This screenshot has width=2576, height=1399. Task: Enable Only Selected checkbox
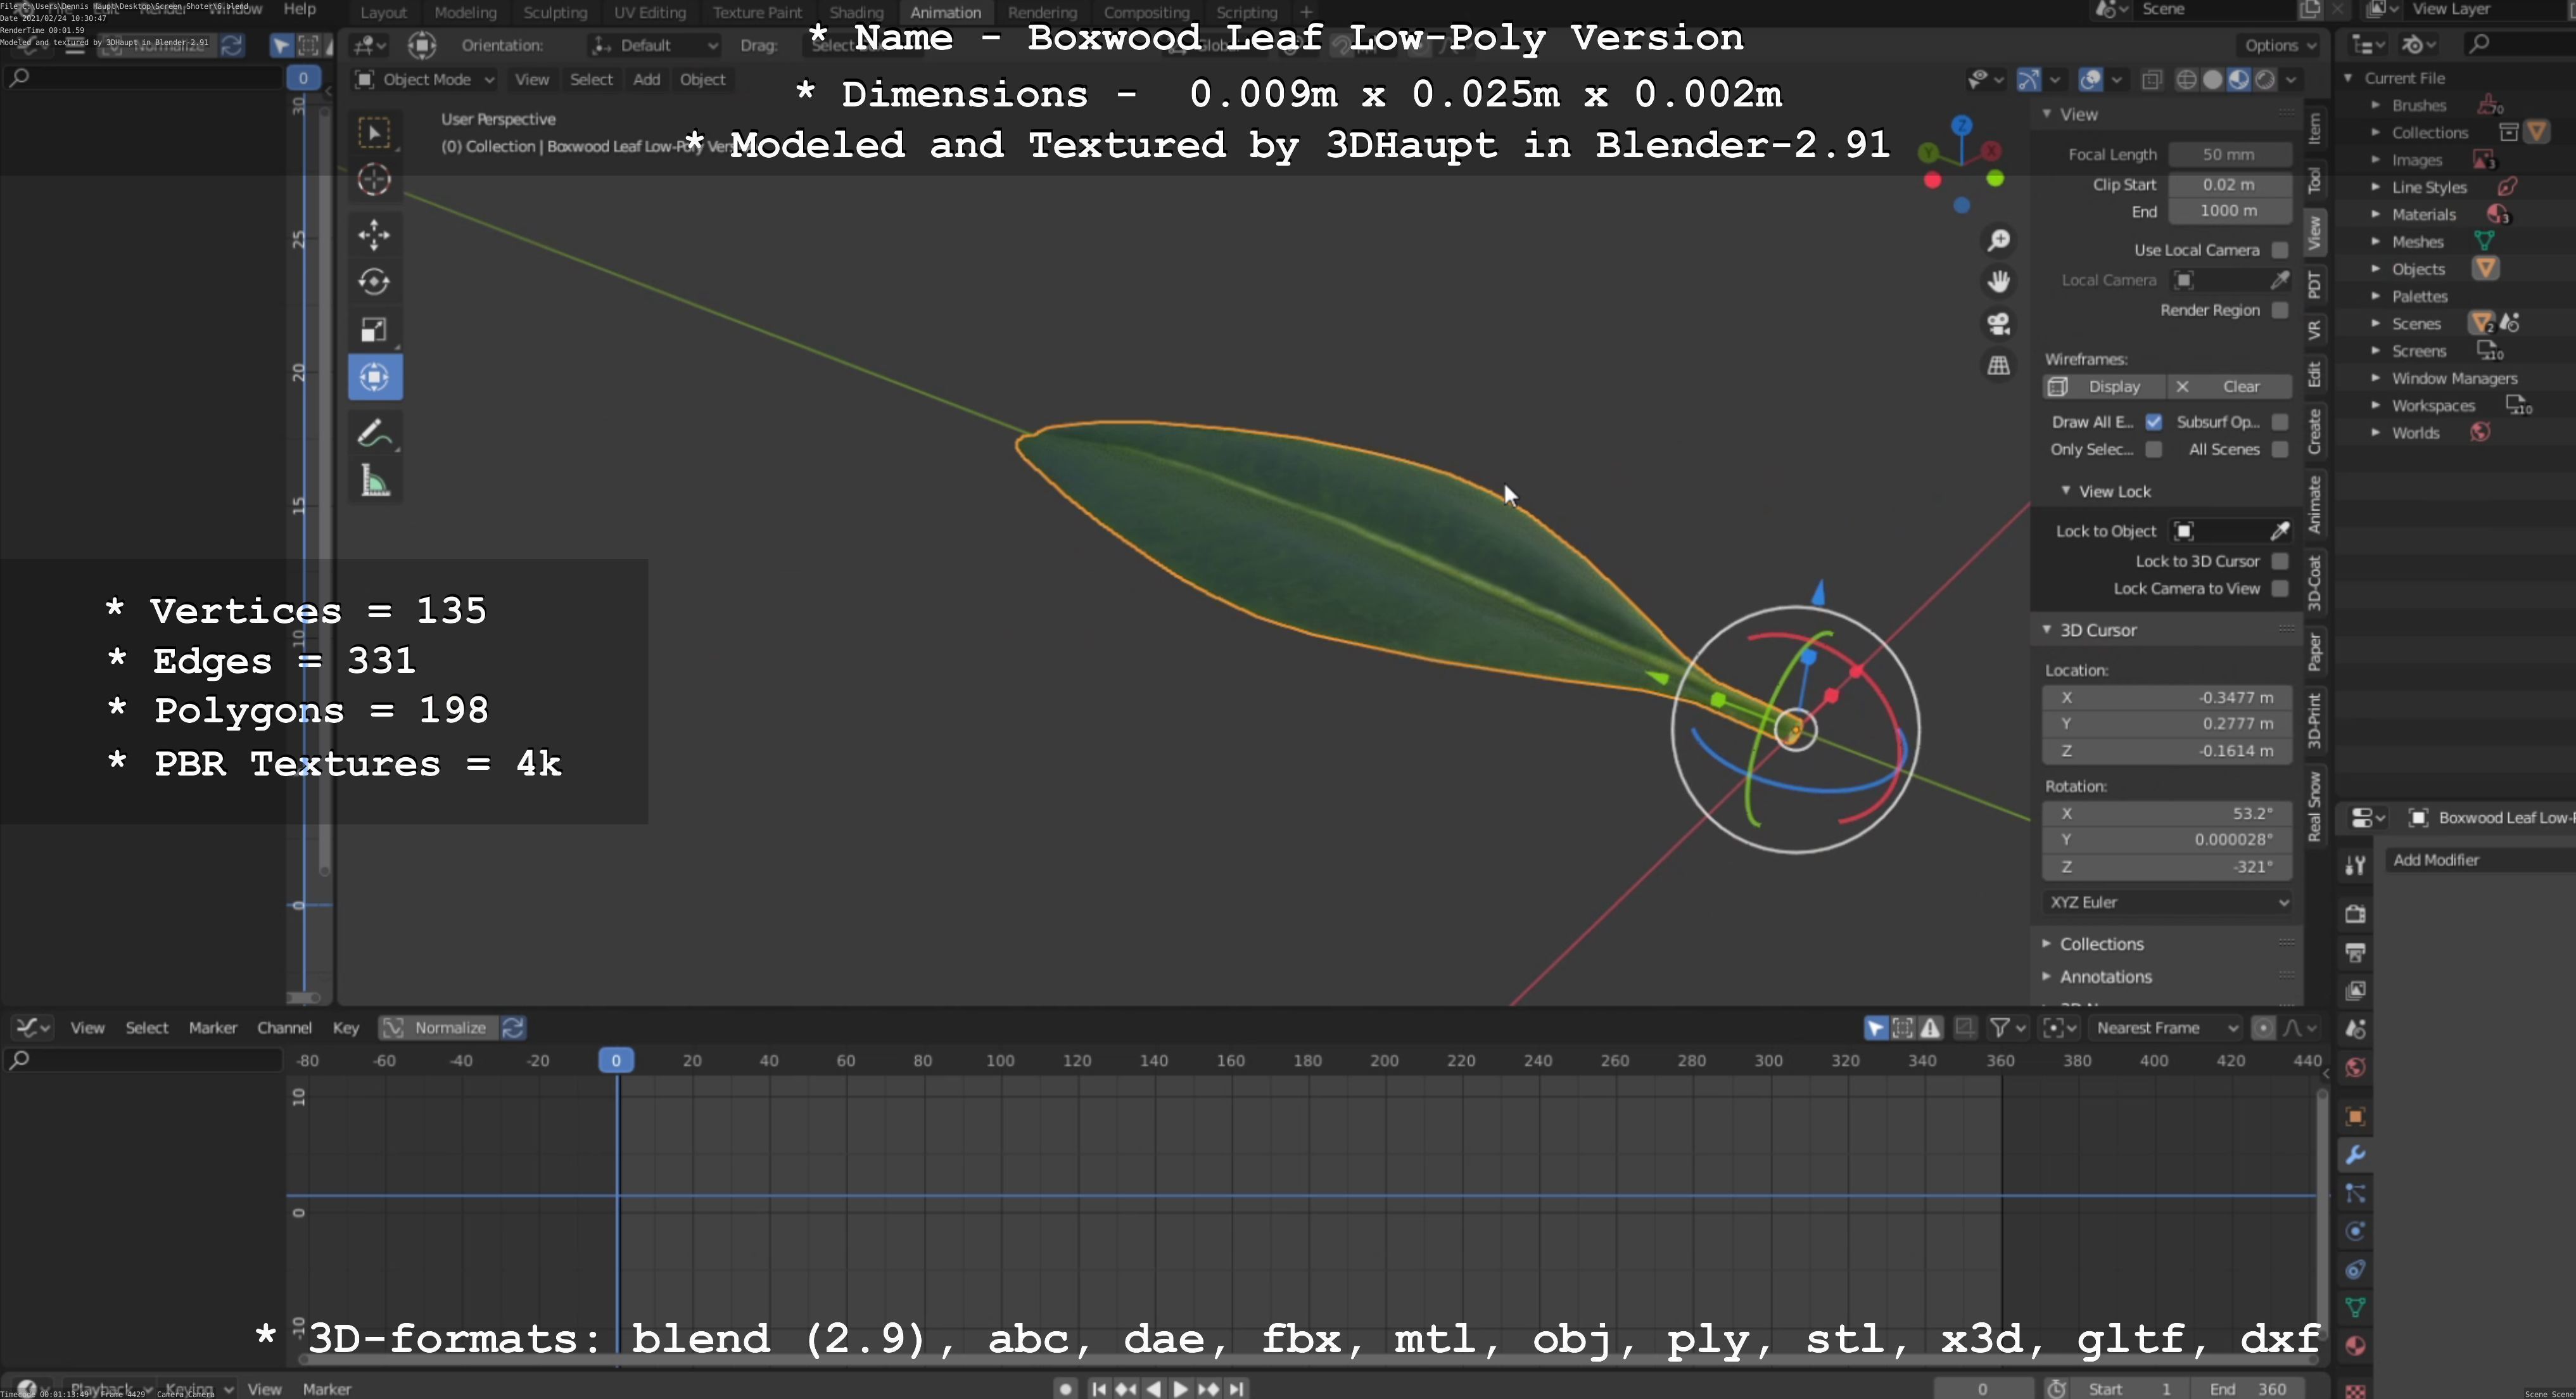[x=2153, y=449]
